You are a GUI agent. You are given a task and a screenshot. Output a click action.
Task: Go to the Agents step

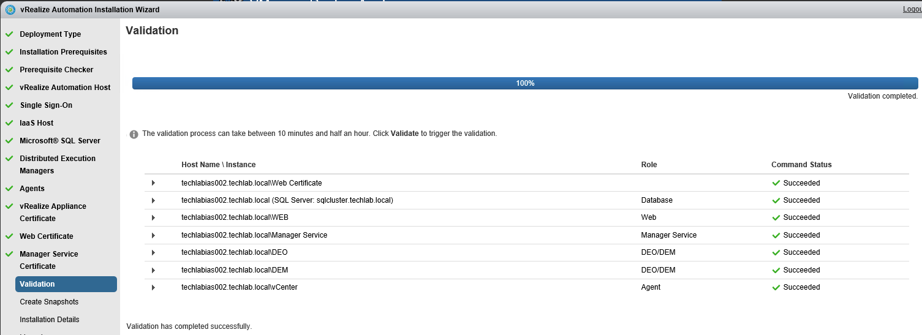coord(32,189)
